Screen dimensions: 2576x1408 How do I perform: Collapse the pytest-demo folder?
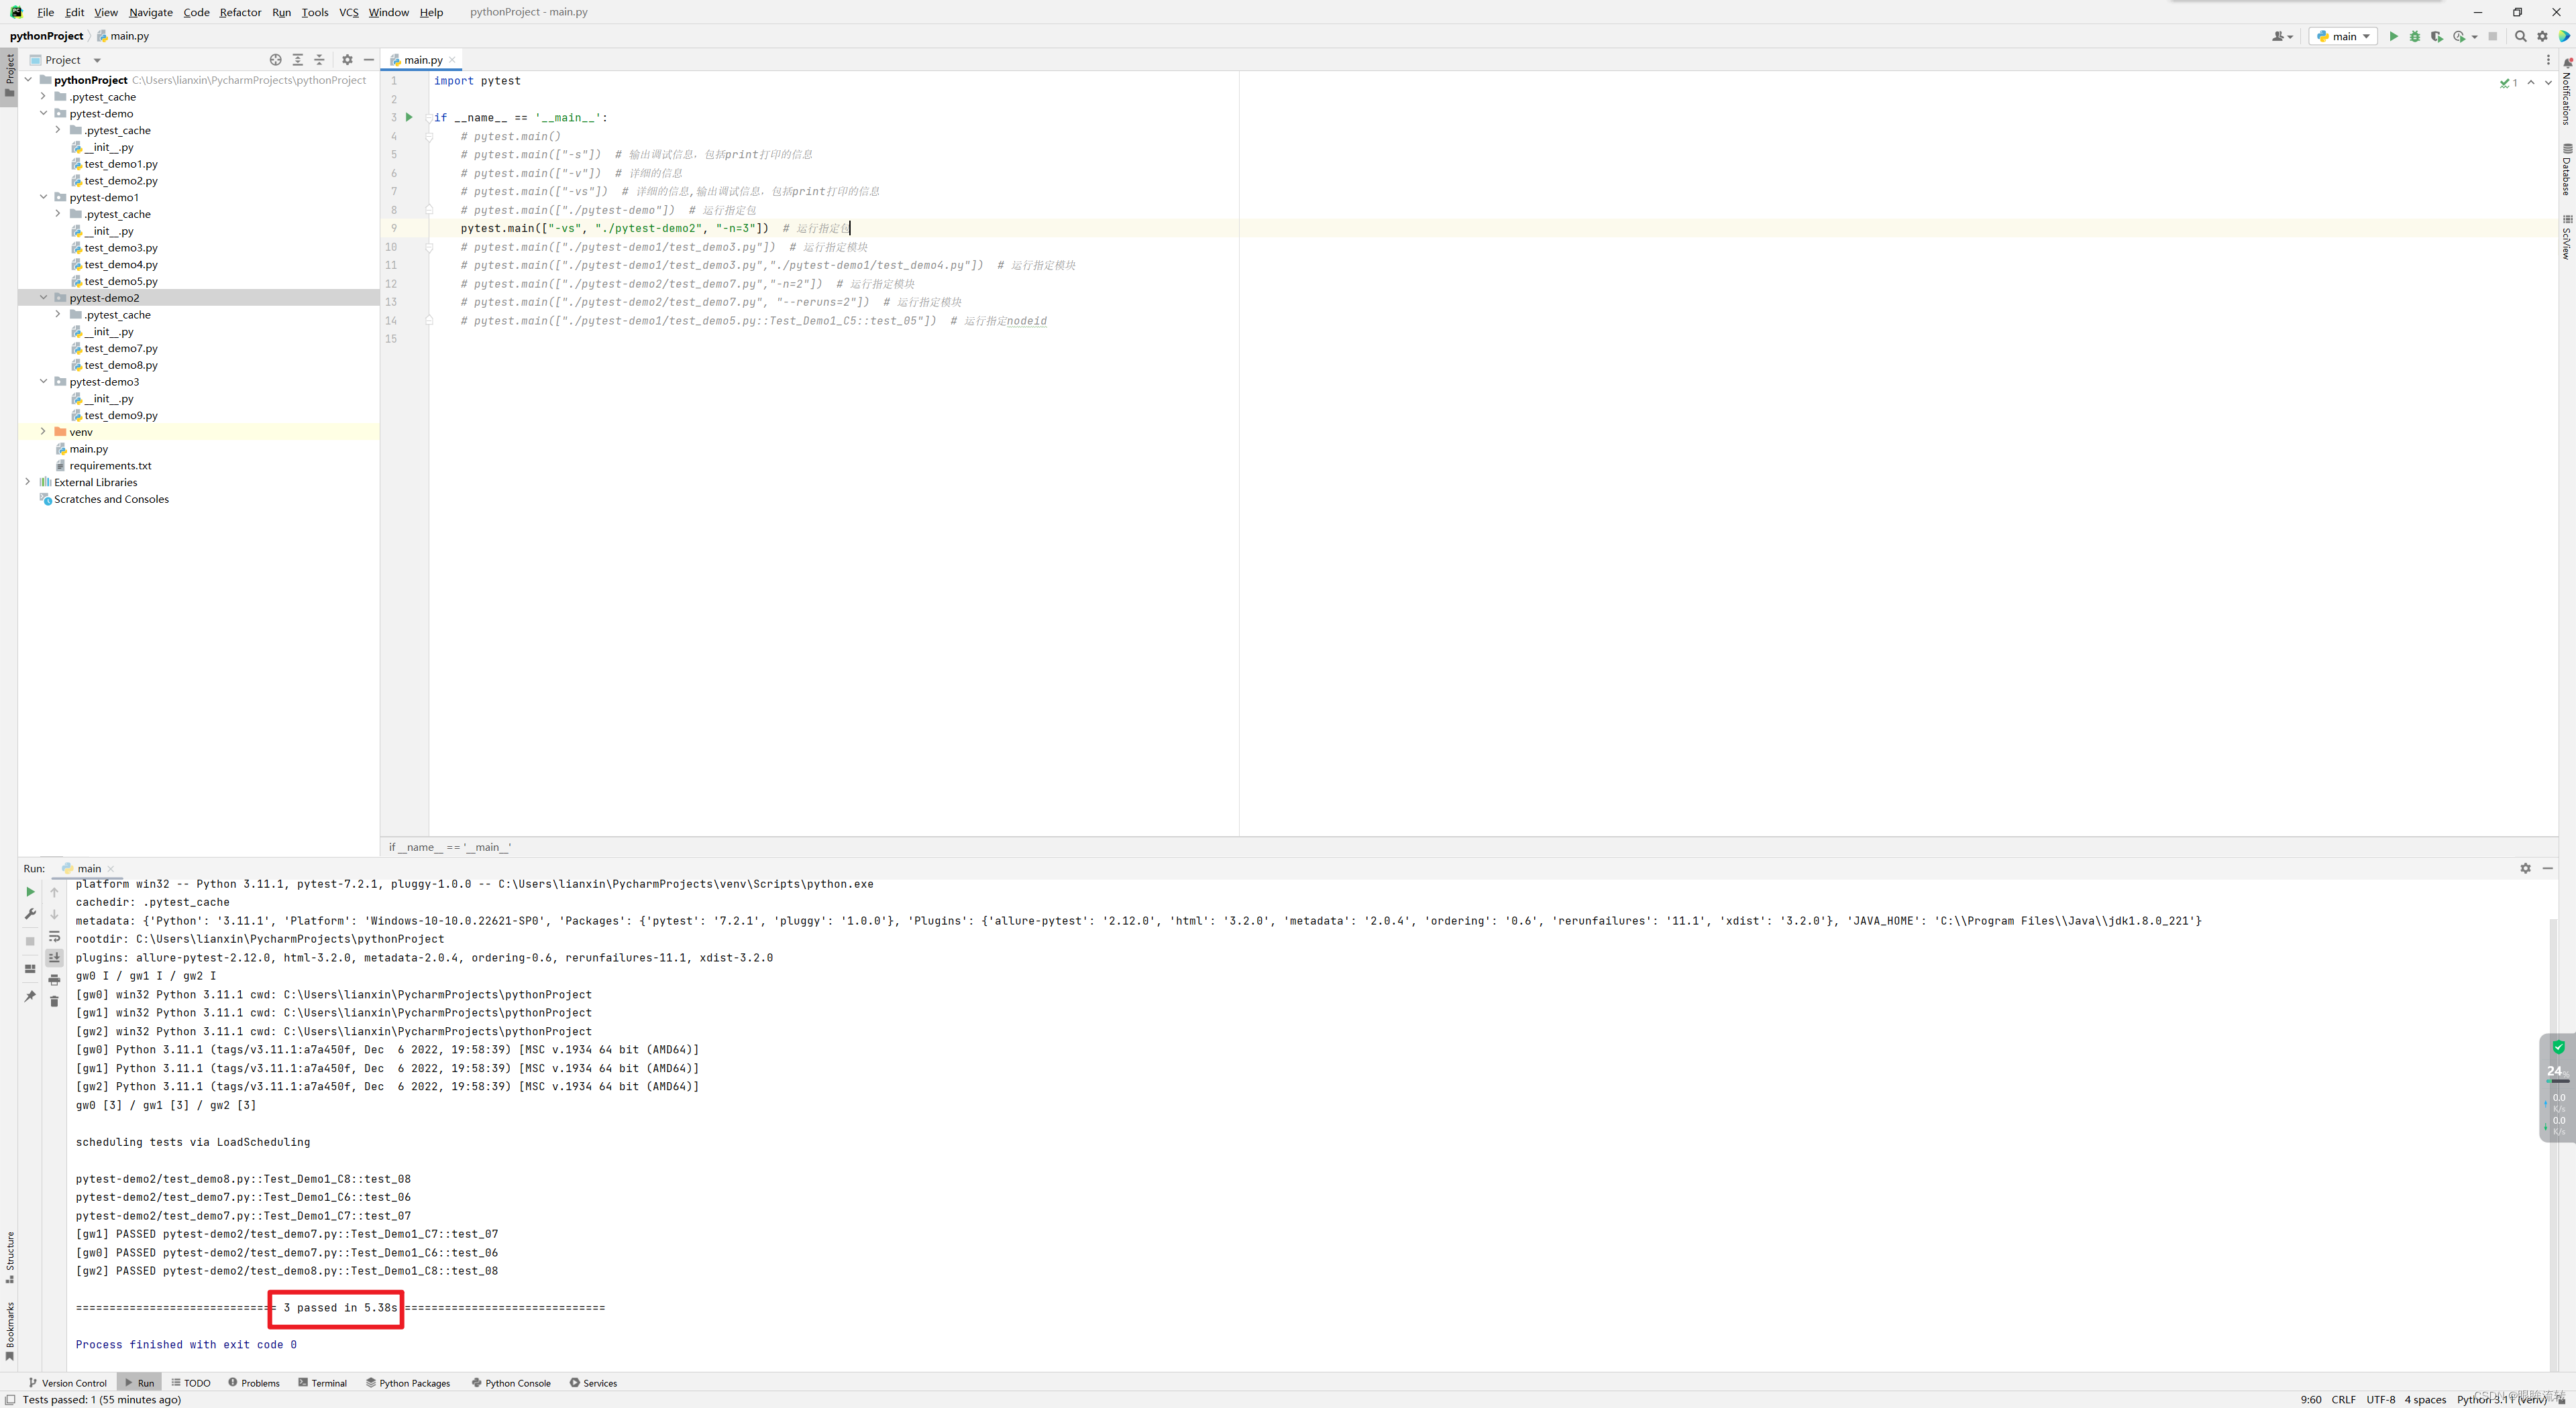(x=44, y=113)
